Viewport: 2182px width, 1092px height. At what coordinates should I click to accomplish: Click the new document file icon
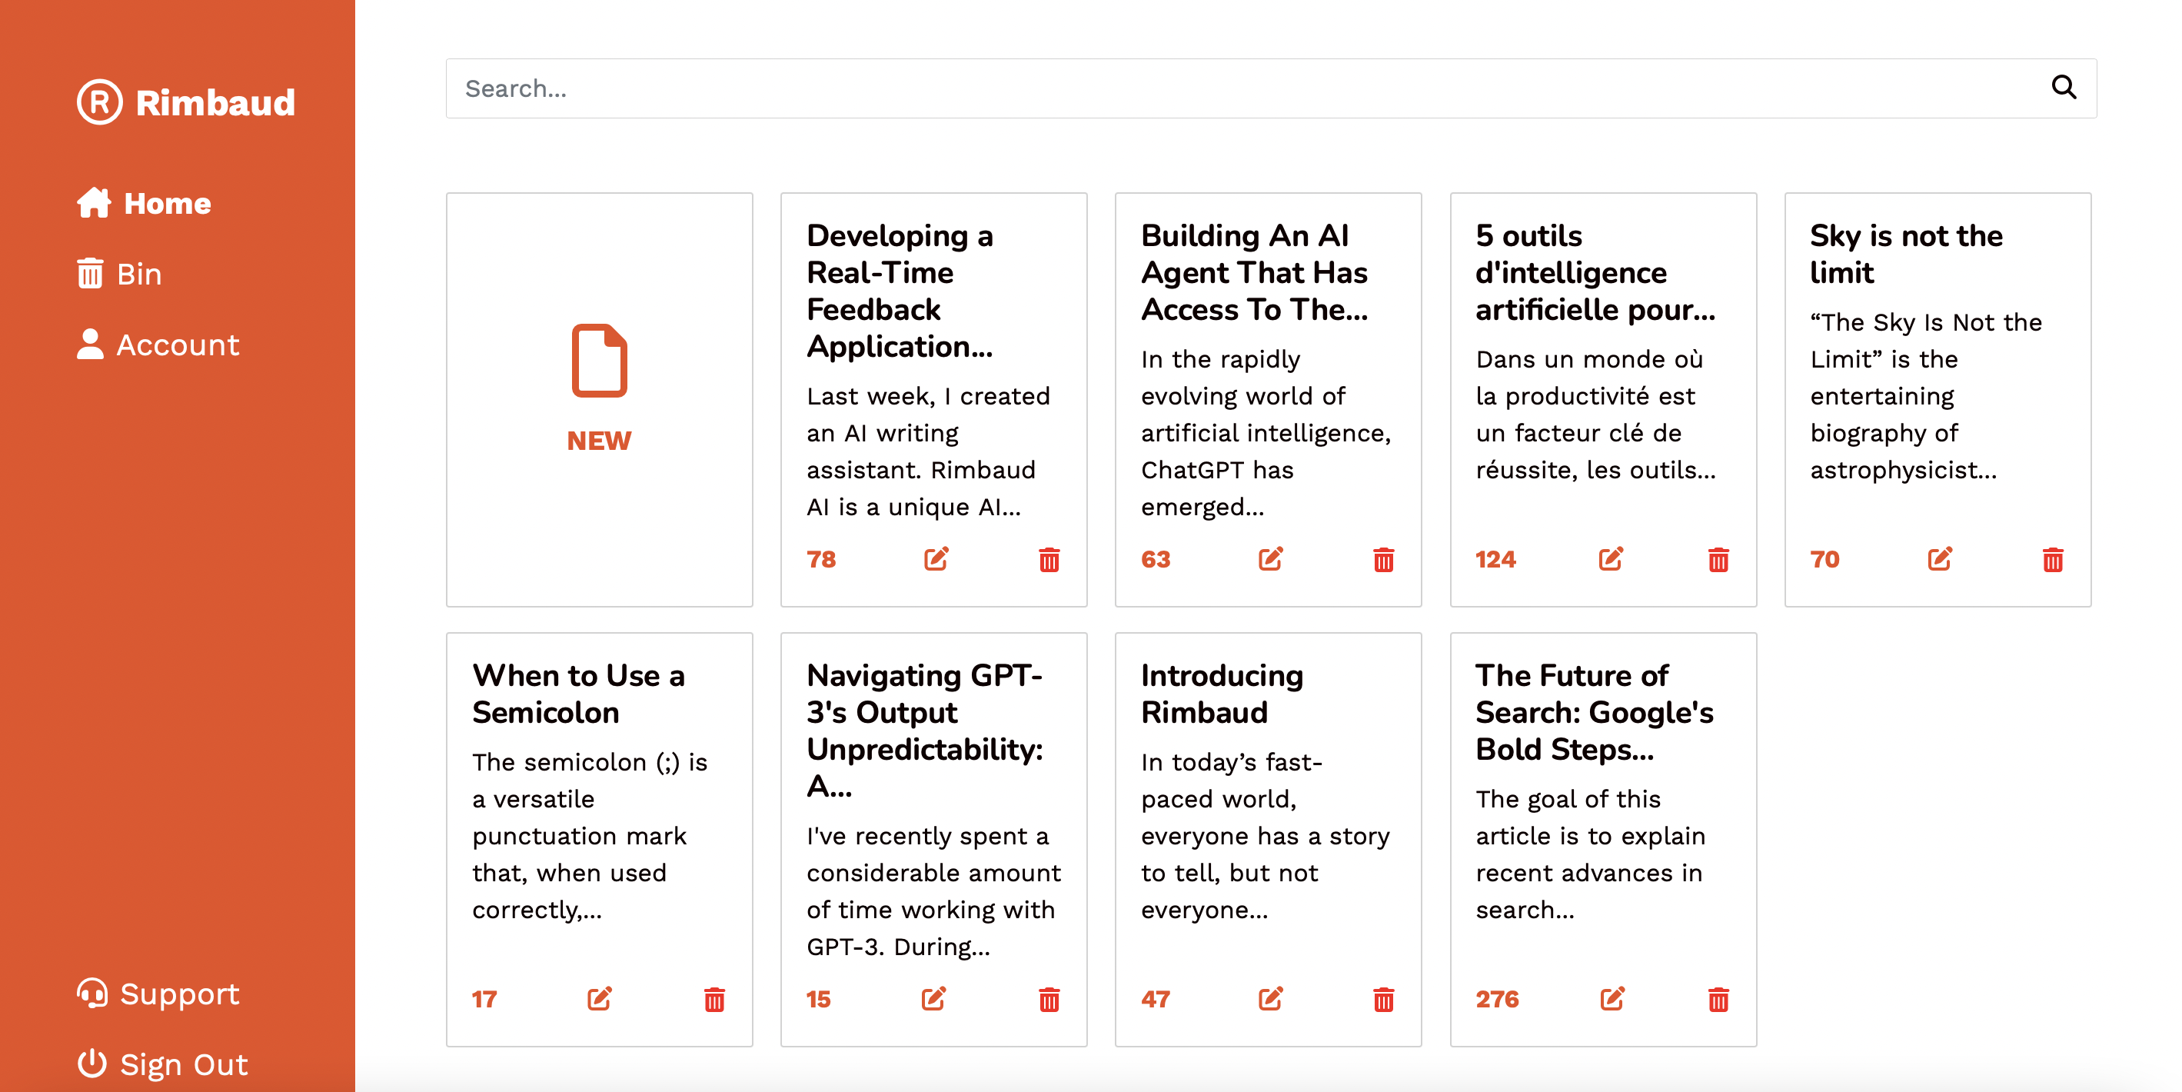click(x=600, y=360)
